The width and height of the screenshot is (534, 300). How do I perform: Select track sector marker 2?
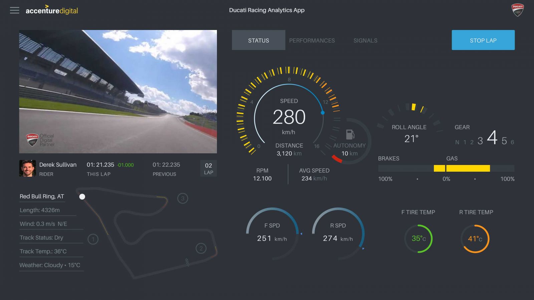(201, 248)
